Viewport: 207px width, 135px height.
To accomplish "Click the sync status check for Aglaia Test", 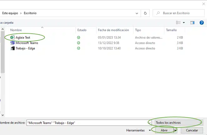I will (79, 37).
